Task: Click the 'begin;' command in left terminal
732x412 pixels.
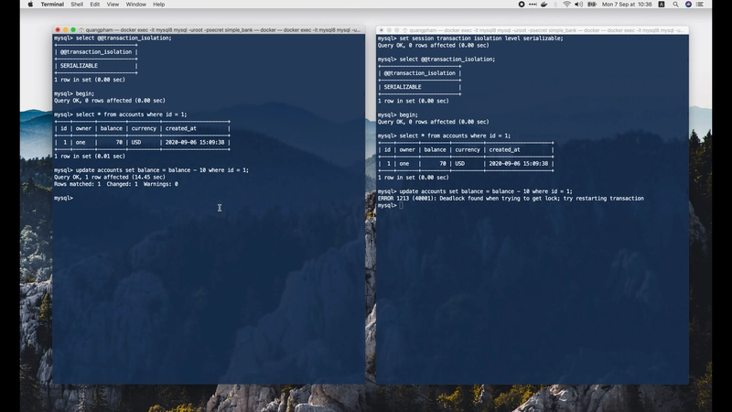Action: [85, 93]
